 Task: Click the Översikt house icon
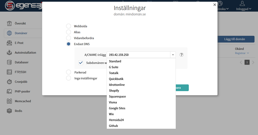[9, 23]
